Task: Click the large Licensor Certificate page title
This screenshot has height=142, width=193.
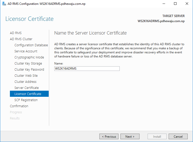Action: 29,19
